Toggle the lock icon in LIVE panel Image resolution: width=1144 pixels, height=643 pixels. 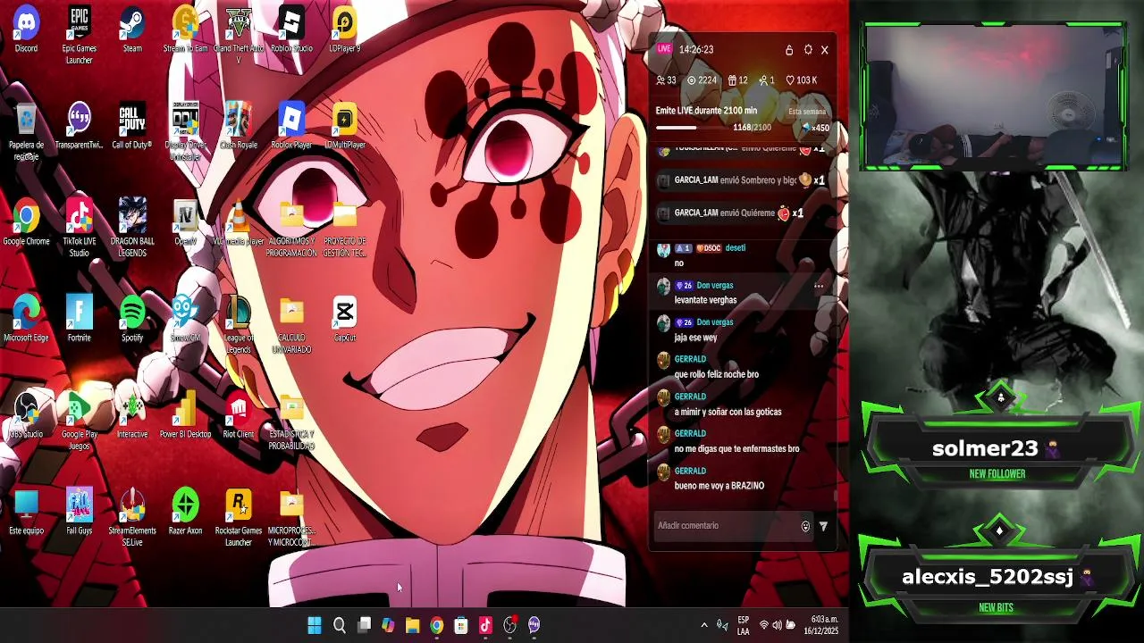pos(789,50)
